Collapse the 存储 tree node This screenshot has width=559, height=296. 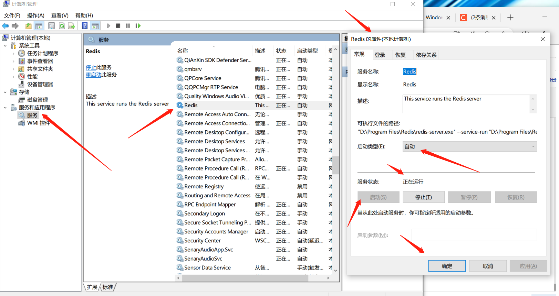coord(5,92)
